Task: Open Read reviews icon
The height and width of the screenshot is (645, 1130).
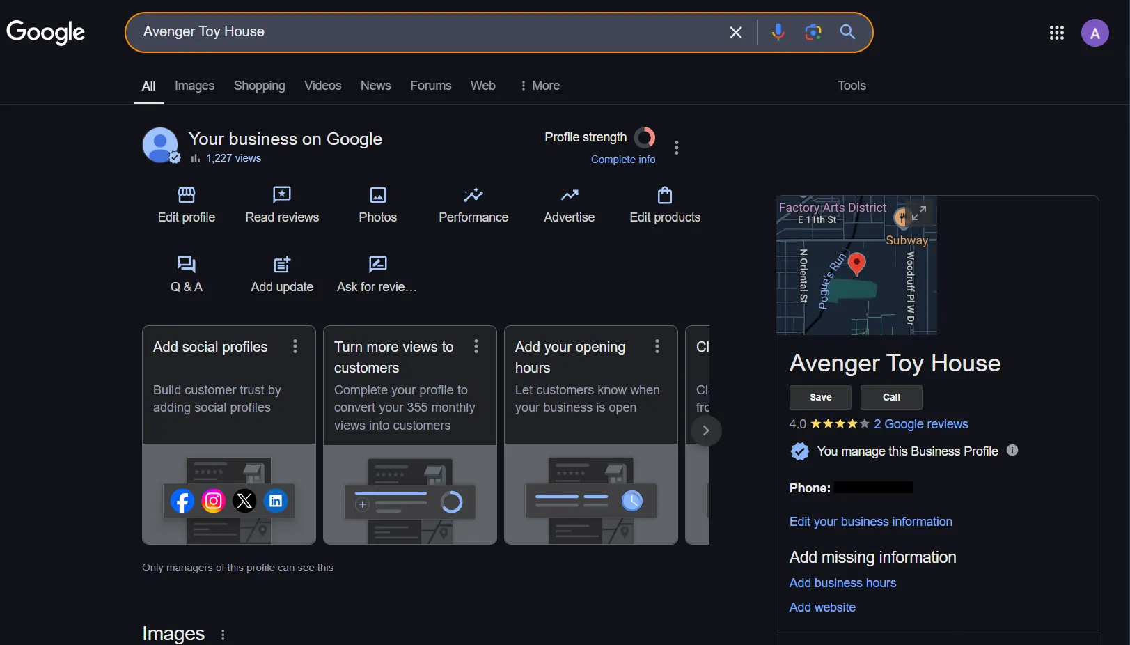Action: click(x=282, y=194)
